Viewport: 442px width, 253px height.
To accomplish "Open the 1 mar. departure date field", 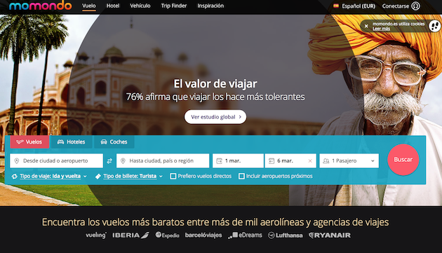I will tap(239, 161).
